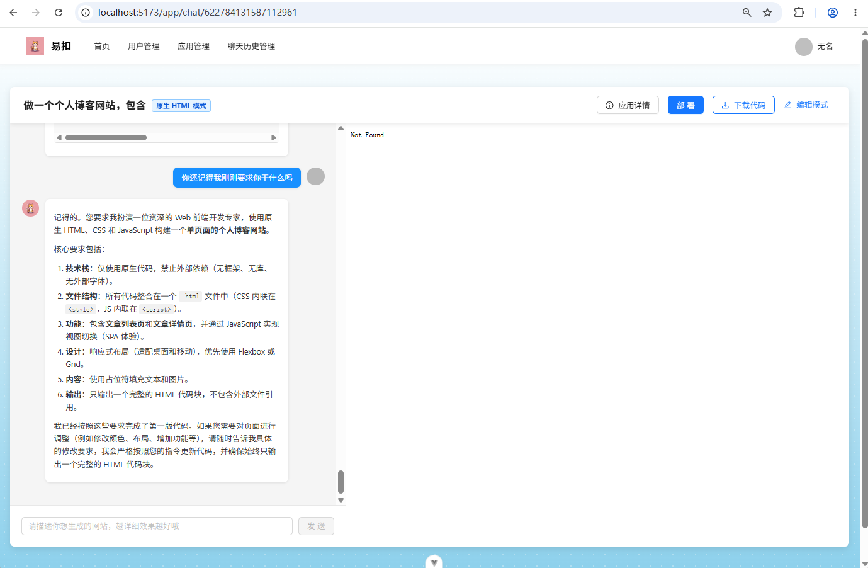This screenshot has height=568, width=868.
Task: Focus the chat prompt input field
Action: (x=157, y=526)
